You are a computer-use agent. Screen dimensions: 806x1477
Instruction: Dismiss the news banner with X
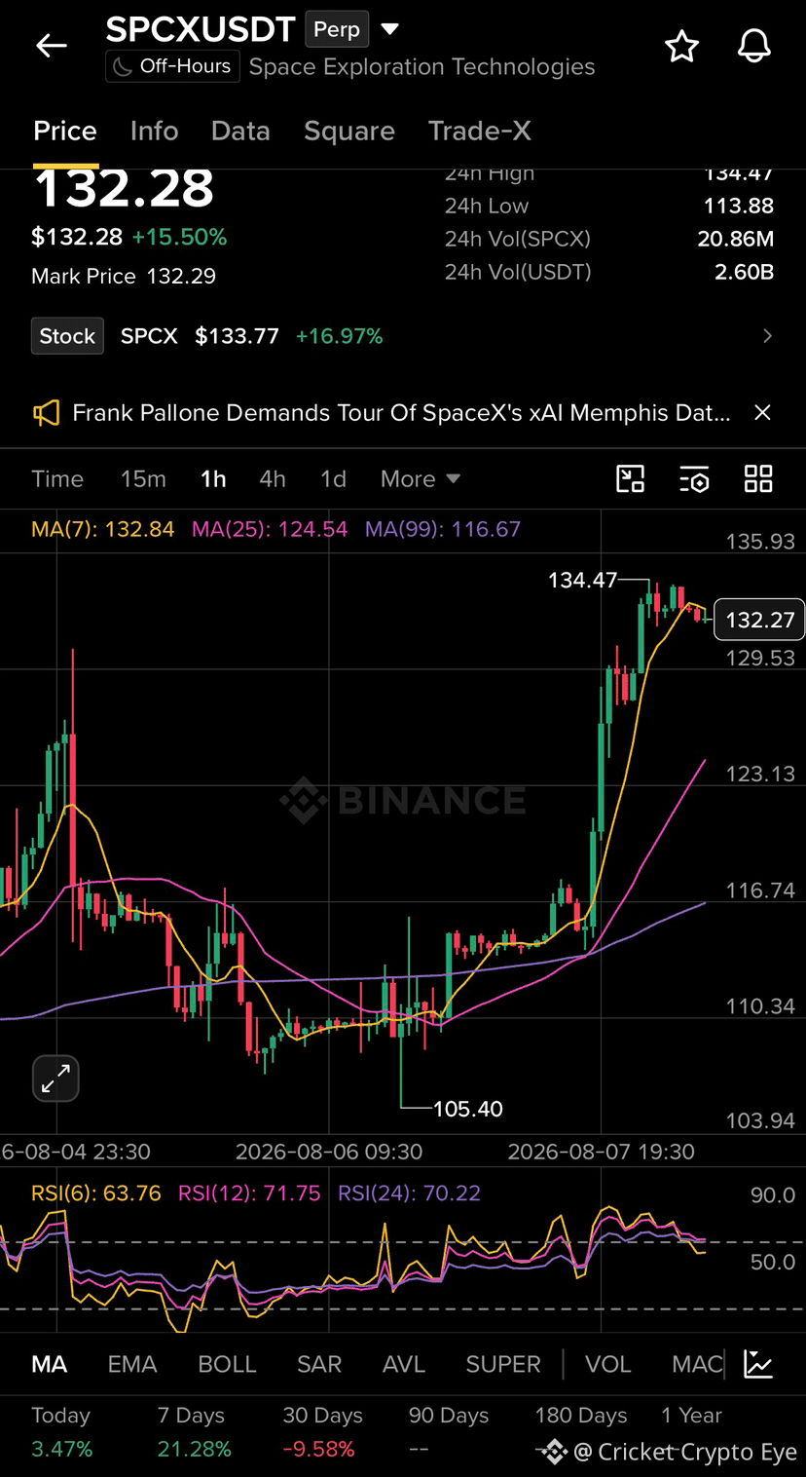point(763,413)
